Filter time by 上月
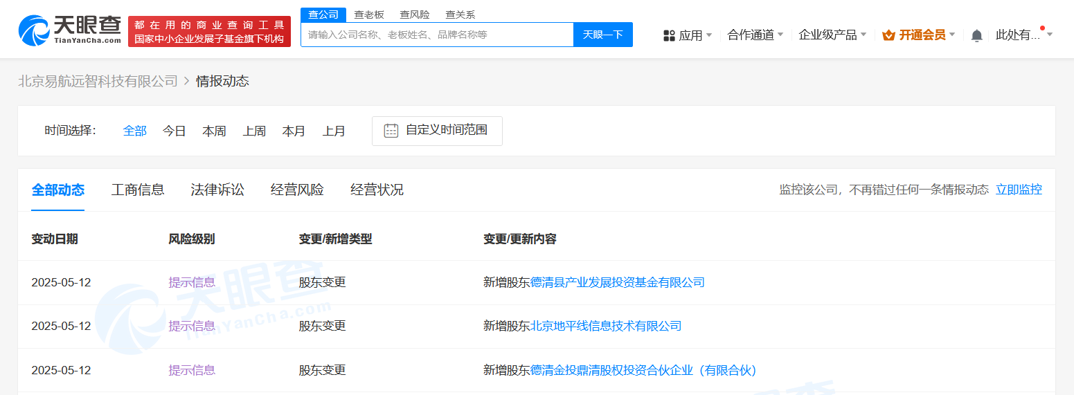Image resolution: width=1074 pixels, height=395 pixels. pyautogui.click(x=334, y=131)
